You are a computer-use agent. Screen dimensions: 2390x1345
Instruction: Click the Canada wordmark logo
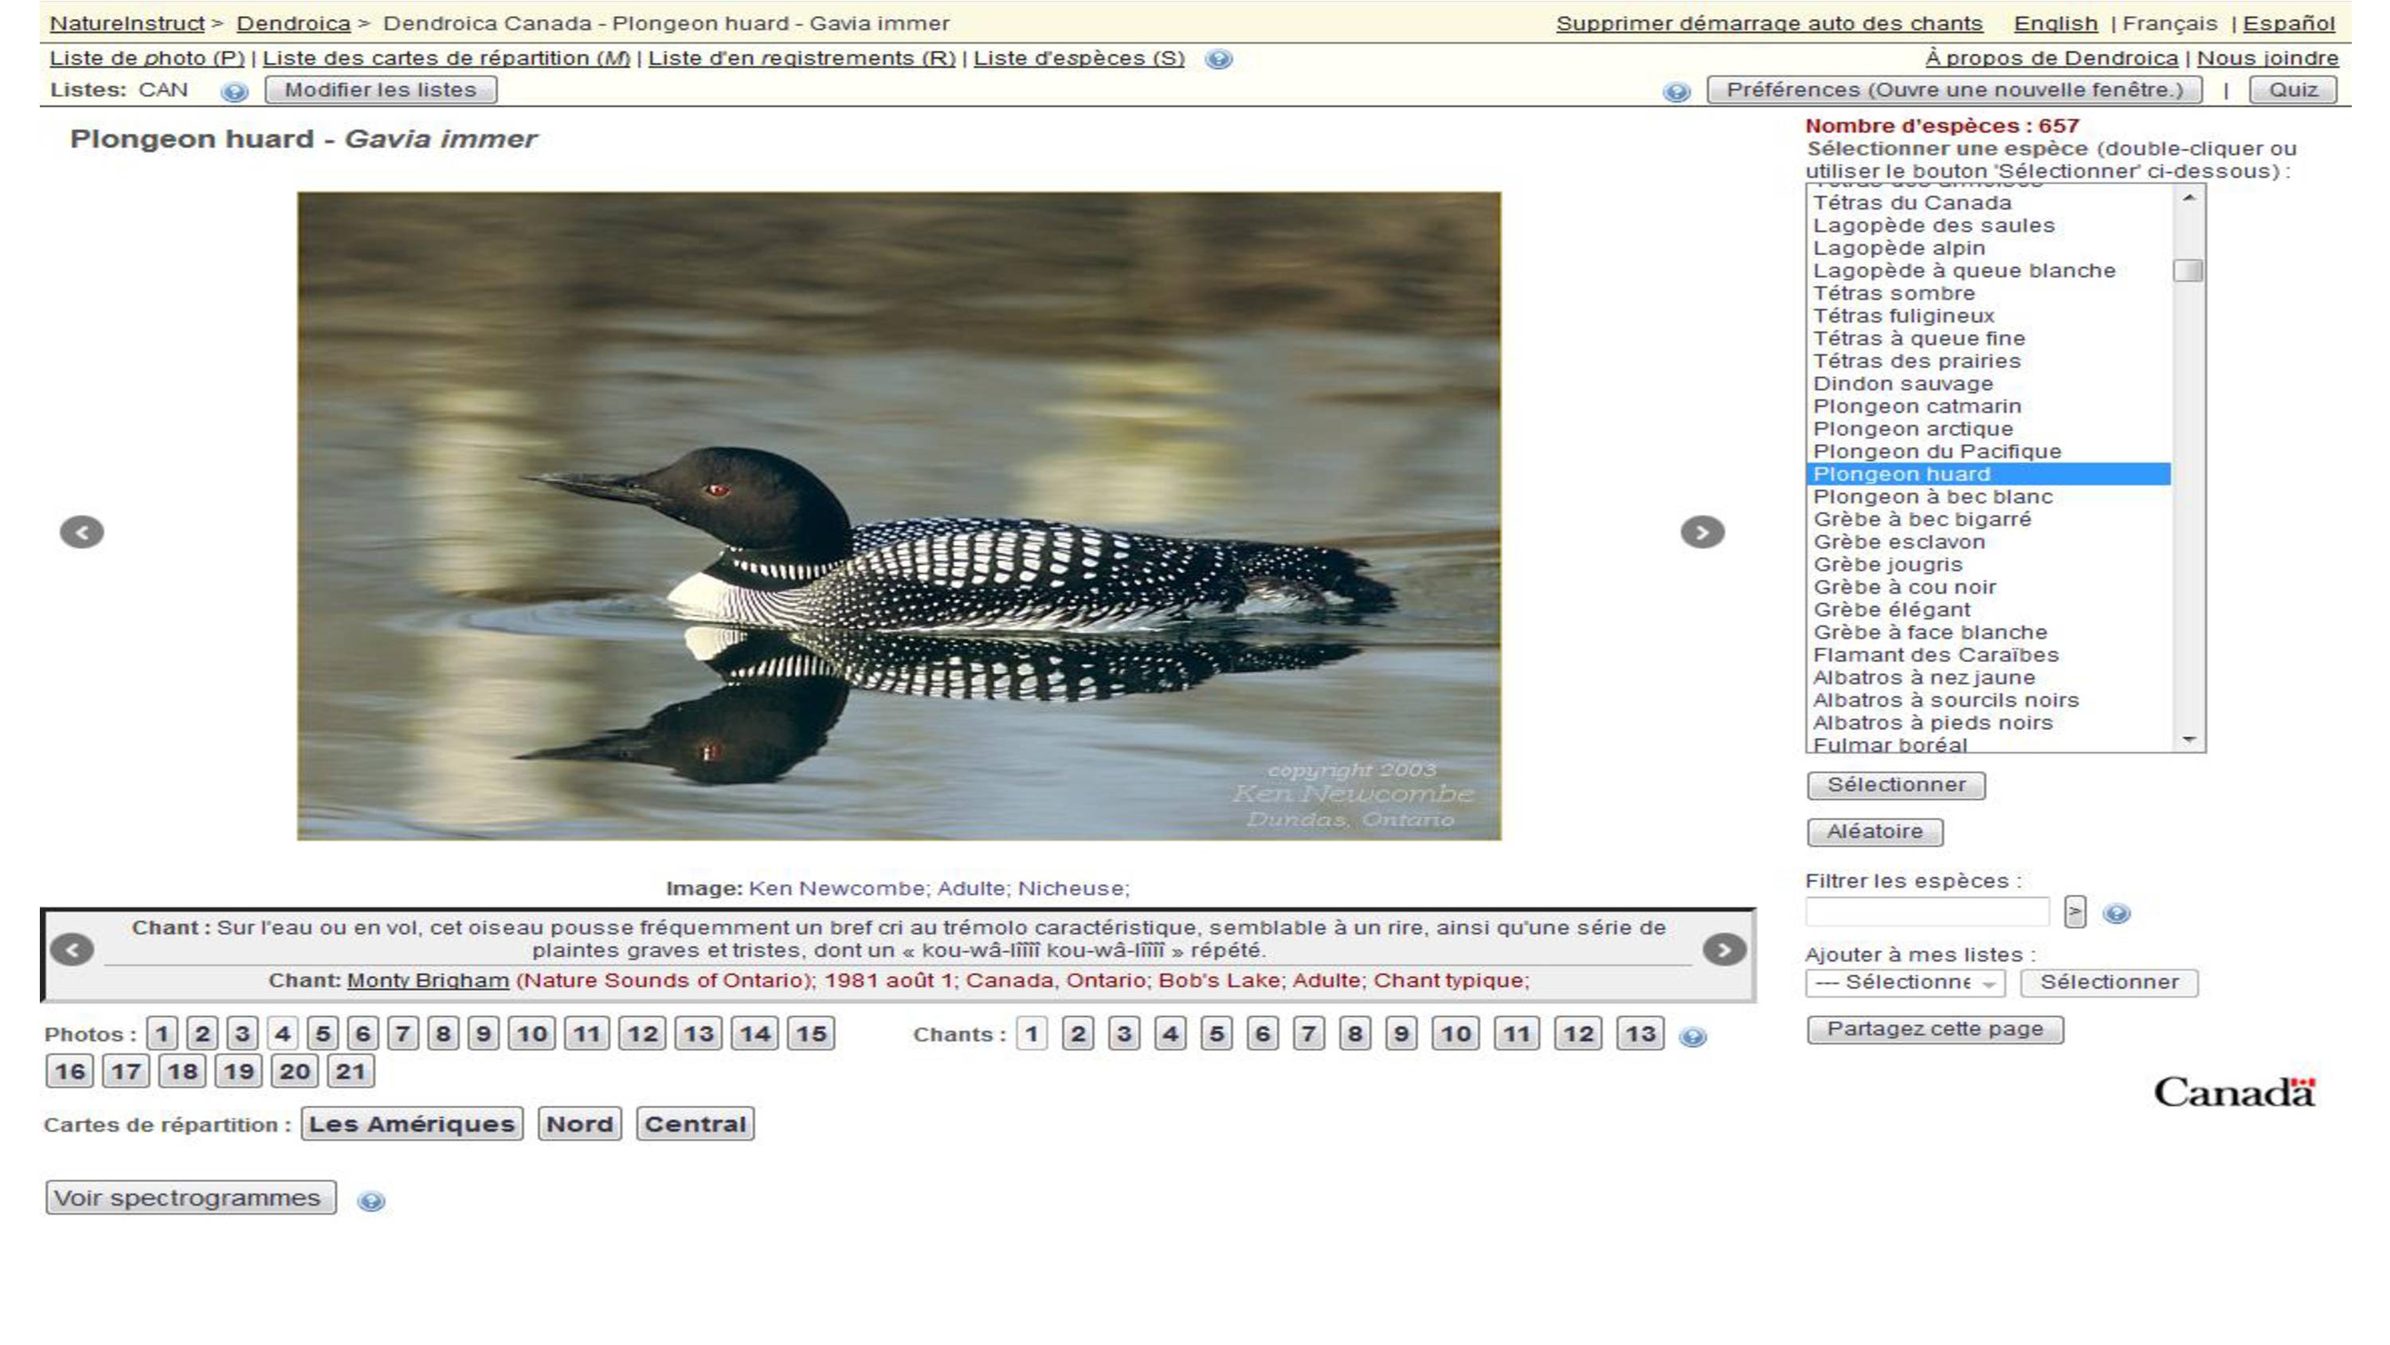click(x=2234, y=1092)
